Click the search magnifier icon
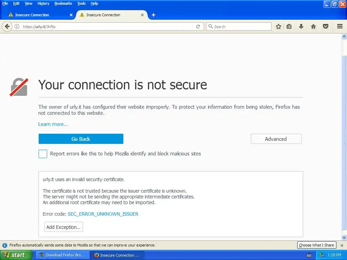The height and width of the screenshot is (260, 347). 210,26
